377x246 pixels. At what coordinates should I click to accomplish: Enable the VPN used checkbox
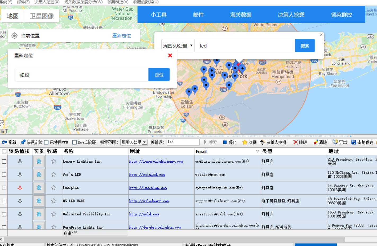pos(46,142)
